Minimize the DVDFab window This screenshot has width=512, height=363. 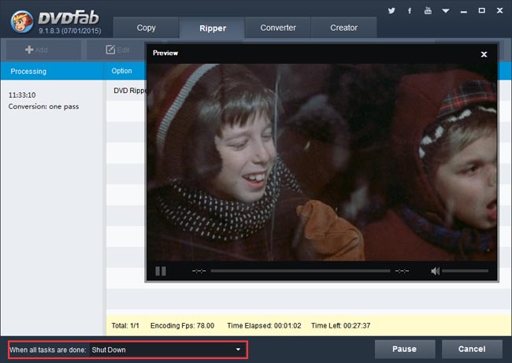(x=464, y=12)
